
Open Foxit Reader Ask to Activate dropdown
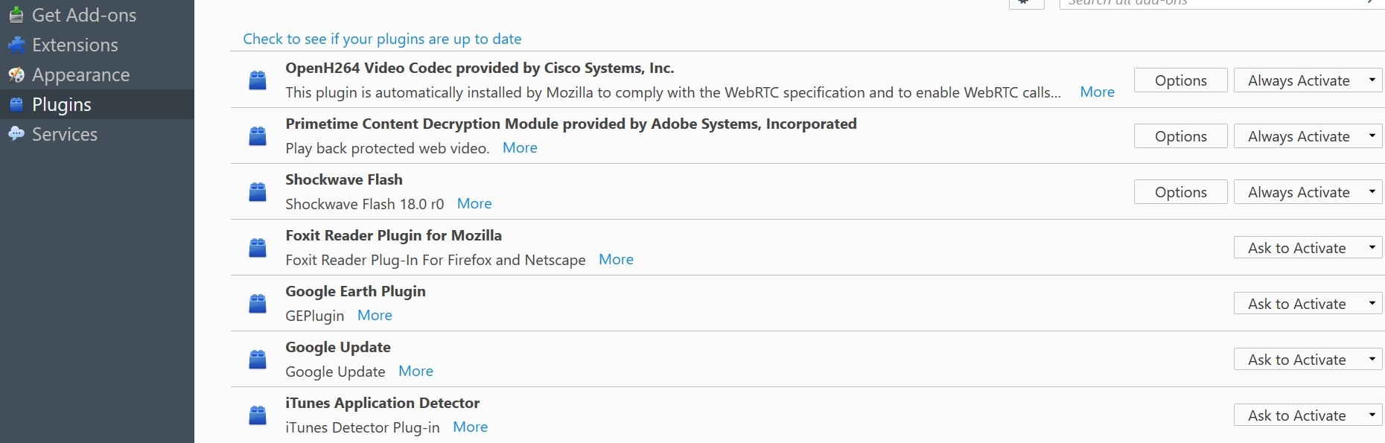[1308, 248]
